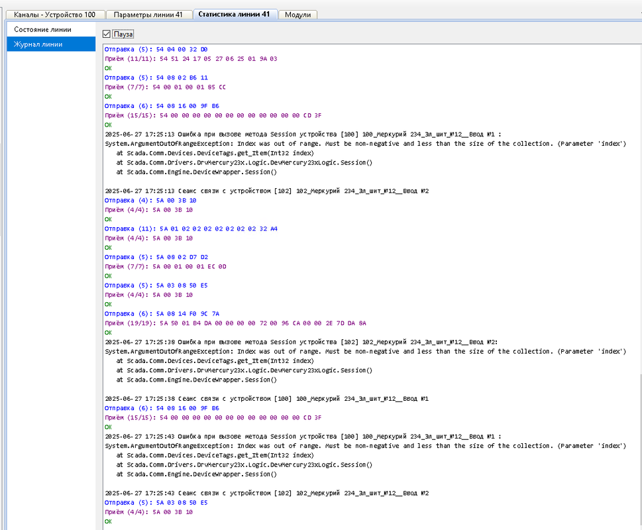
Task: Click log line Отправка (4): 5A 00 3B 10
Action: pyautogui.click(x=150, y=200)
